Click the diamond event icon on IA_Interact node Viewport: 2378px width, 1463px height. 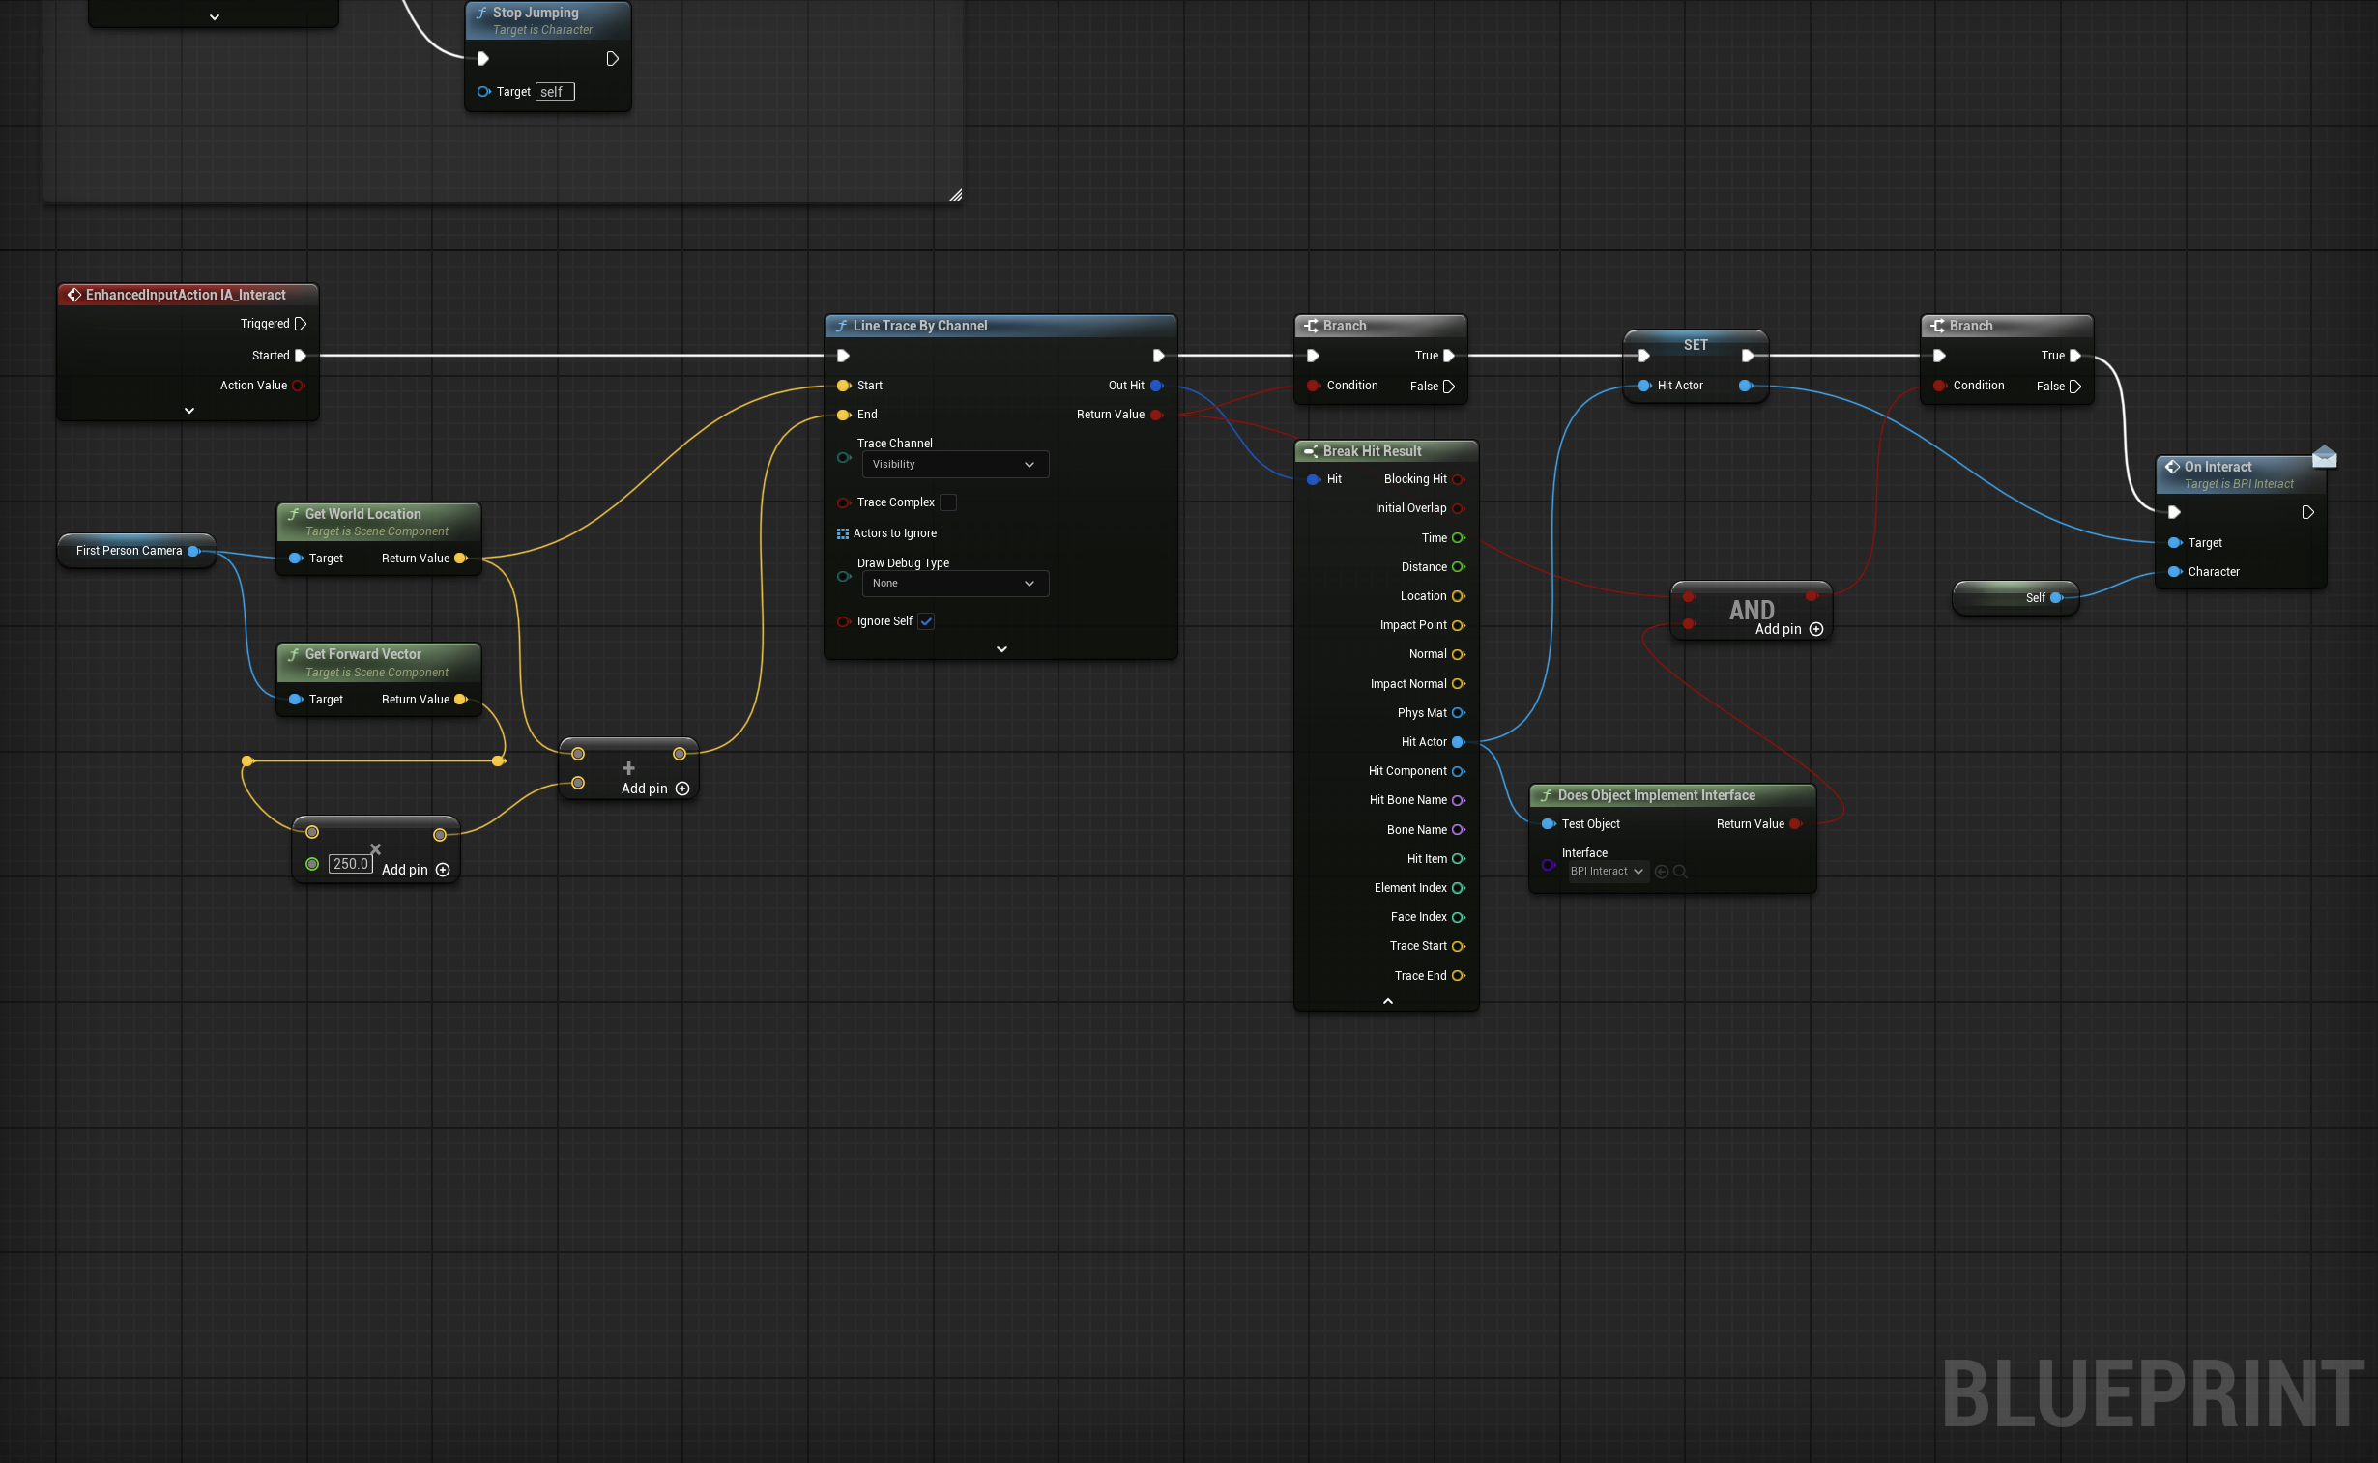tap(73, 294)
